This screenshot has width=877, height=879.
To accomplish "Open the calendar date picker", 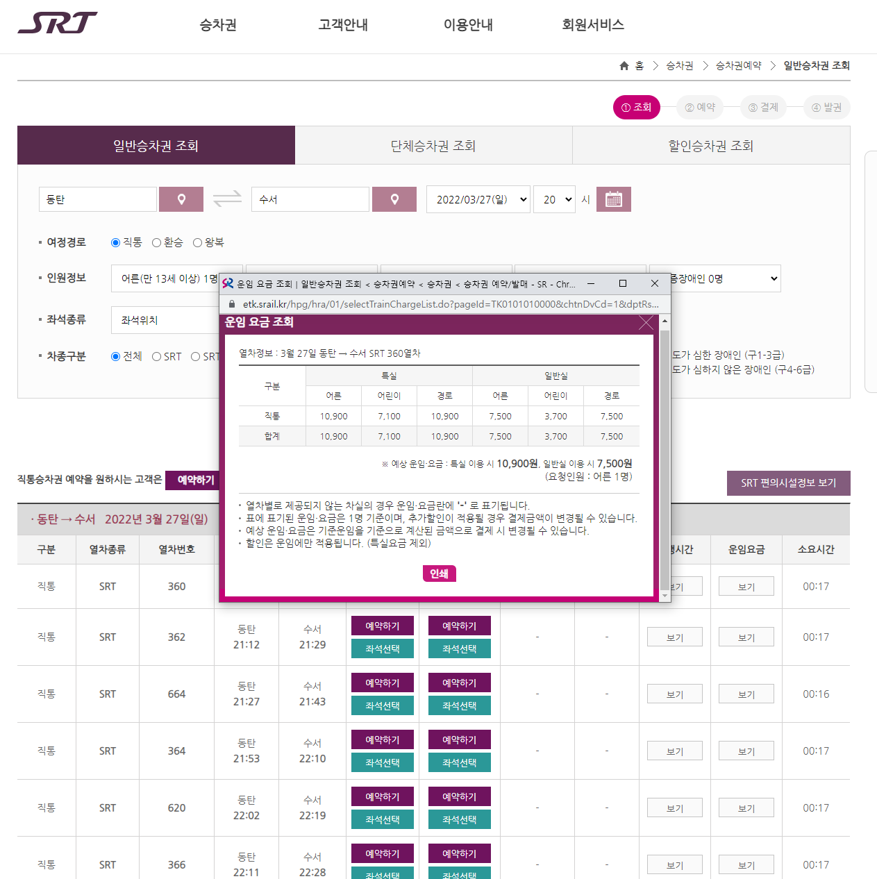I will point(614,199).
